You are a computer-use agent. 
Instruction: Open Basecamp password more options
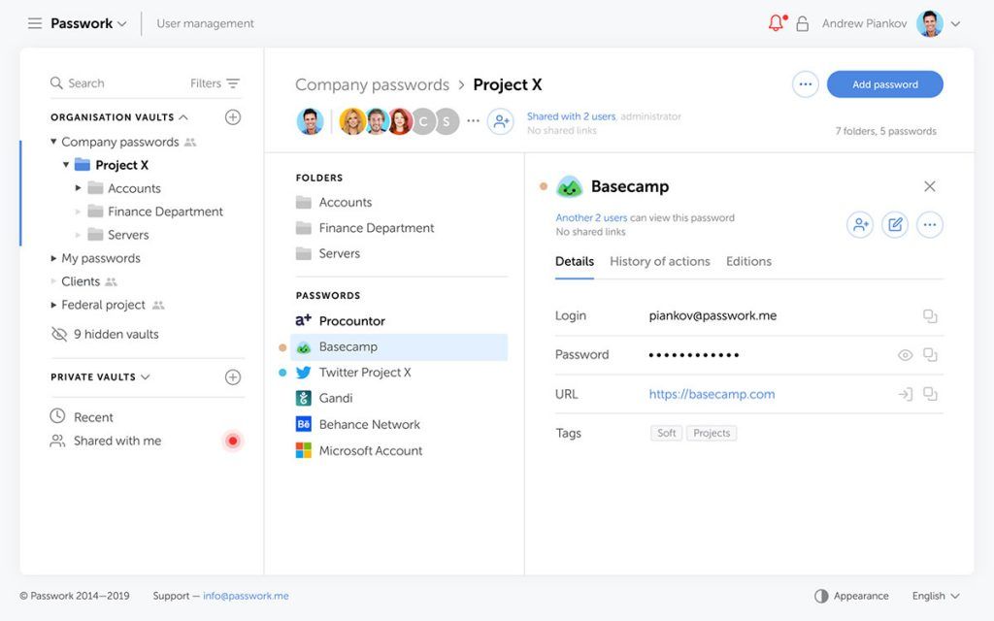click(930, 224)
